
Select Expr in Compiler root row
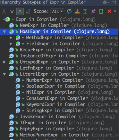click(59, 20)
